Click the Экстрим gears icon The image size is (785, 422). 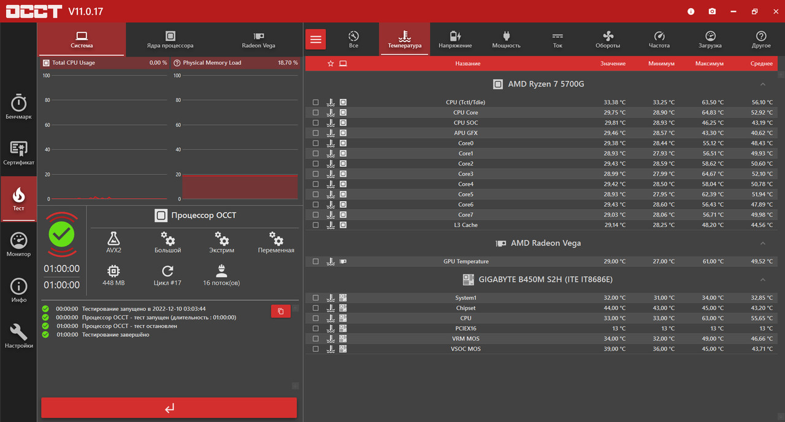click(222, 239)
